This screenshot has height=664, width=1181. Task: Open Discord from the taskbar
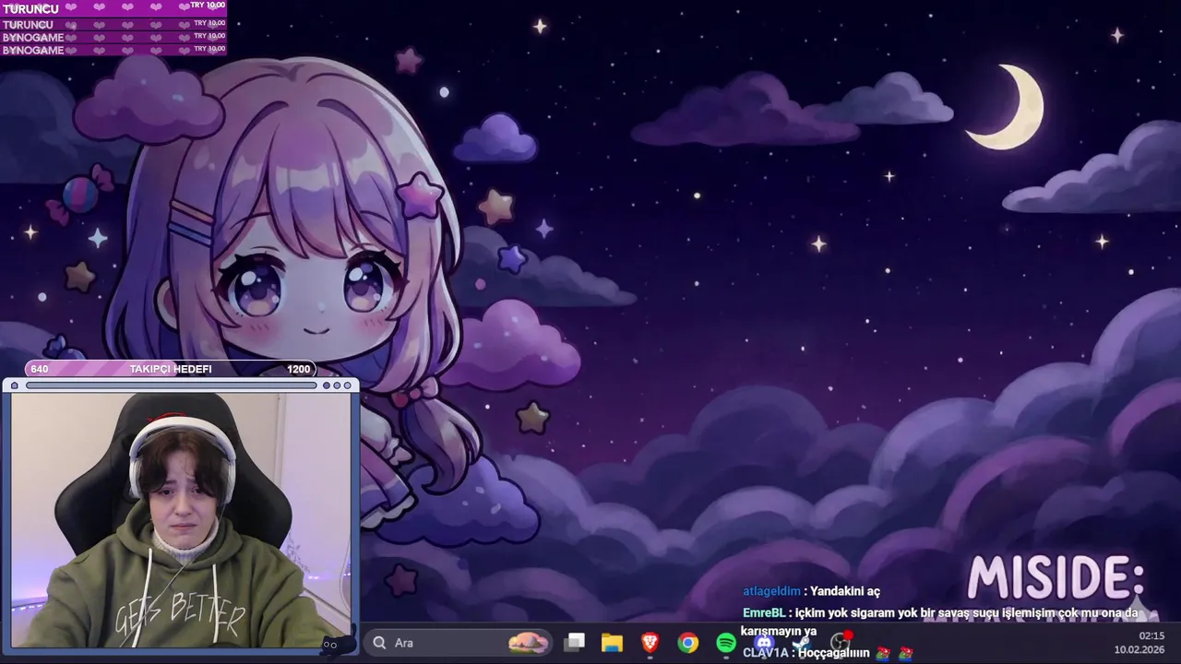pos(764,642)
